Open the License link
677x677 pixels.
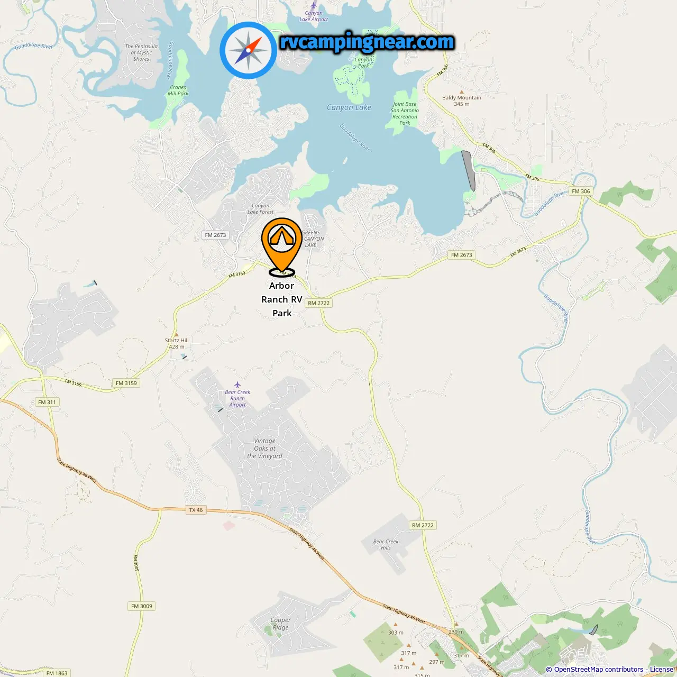662,670
